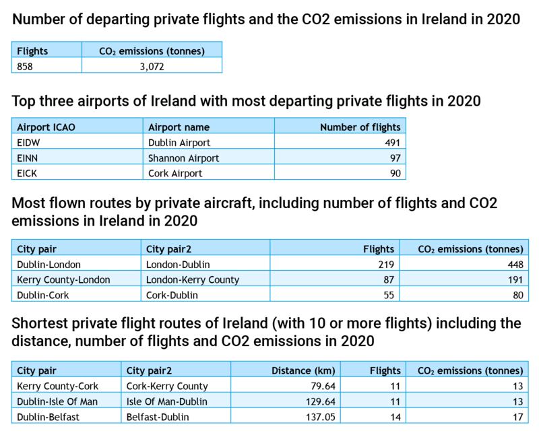This screenshot has width=539, height=435.
Task: Click the 858 flights value cell
Action: point(26,67)
